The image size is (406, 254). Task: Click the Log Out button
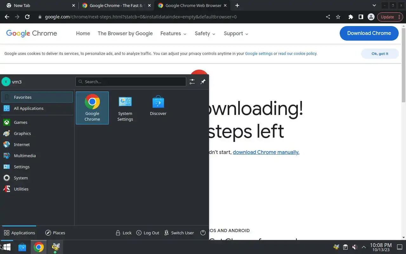coord(148,233)
